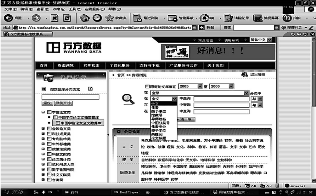Click the Start (开始) button on taskbar
Screen dimensions: 316x196
point(14,192)
